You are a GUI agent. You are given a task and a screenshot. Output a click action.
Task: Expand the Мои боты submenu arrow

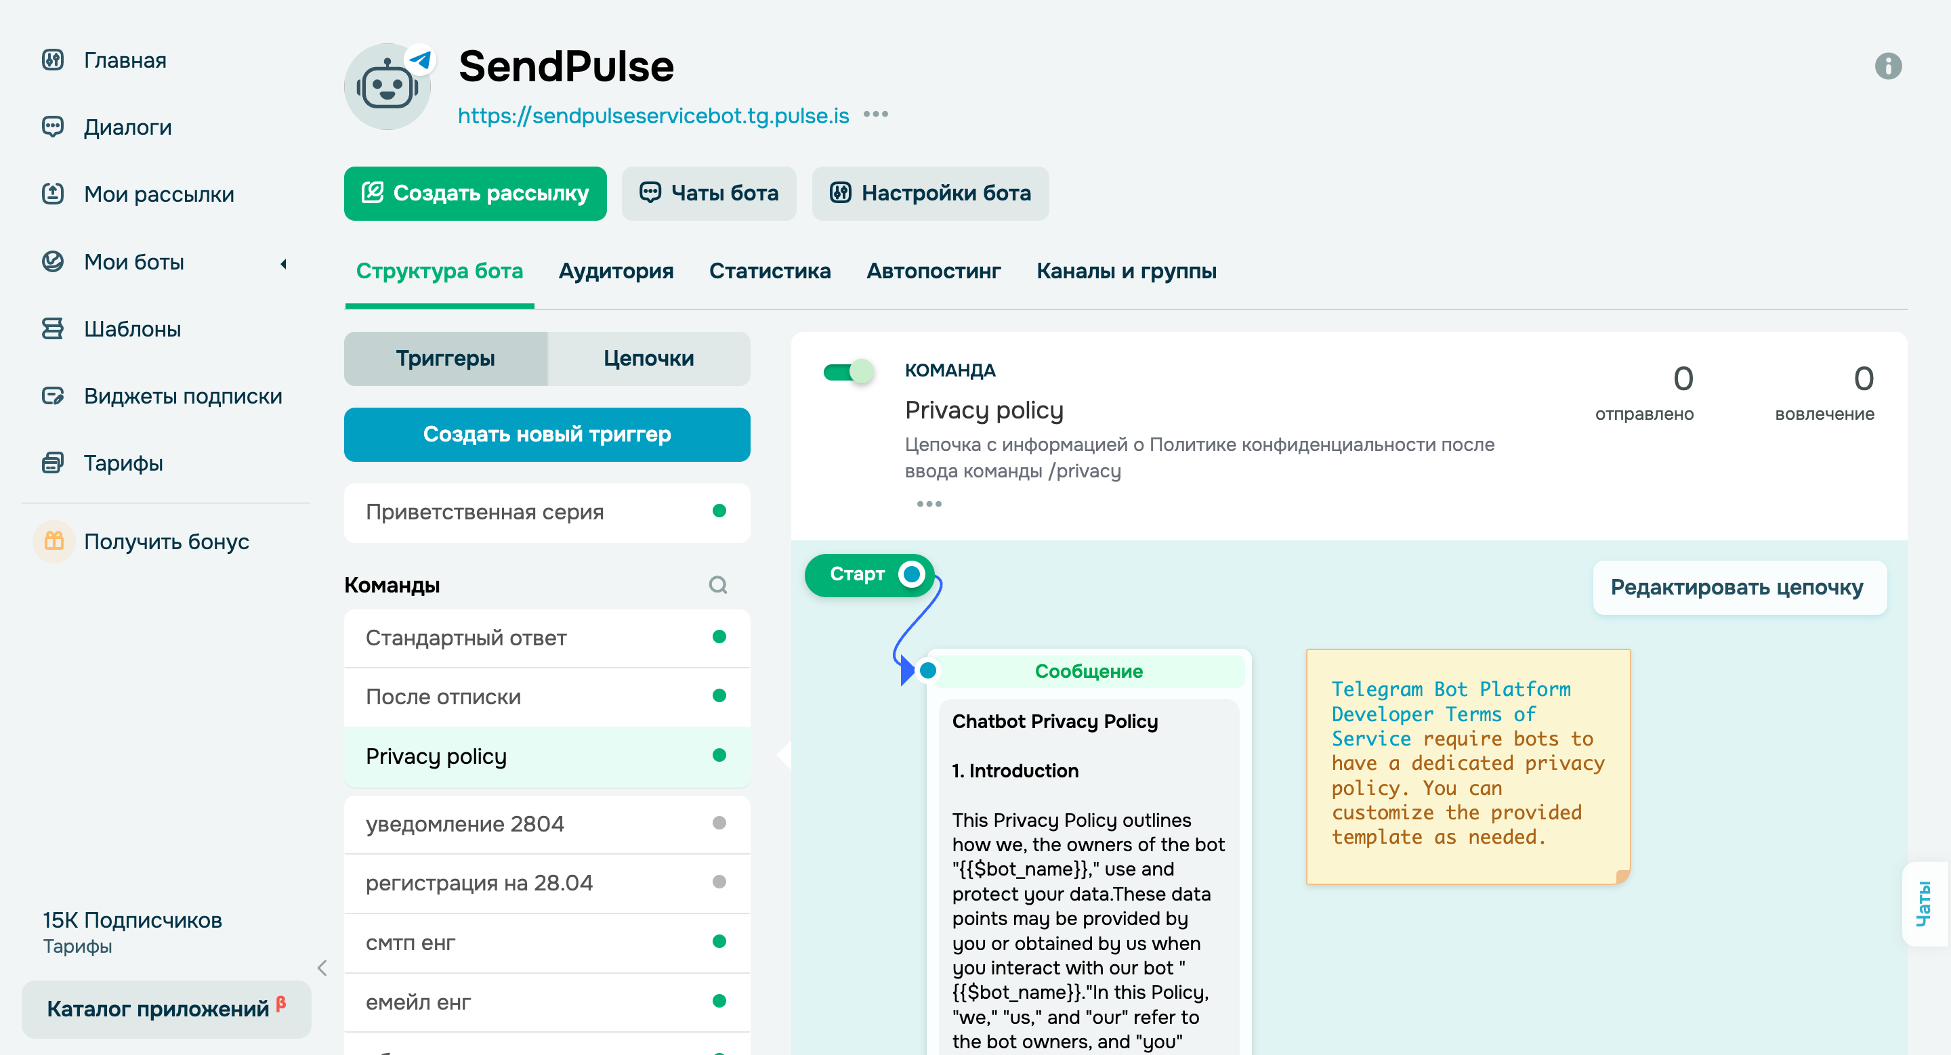pyautogui.click(x=283, y=263)
